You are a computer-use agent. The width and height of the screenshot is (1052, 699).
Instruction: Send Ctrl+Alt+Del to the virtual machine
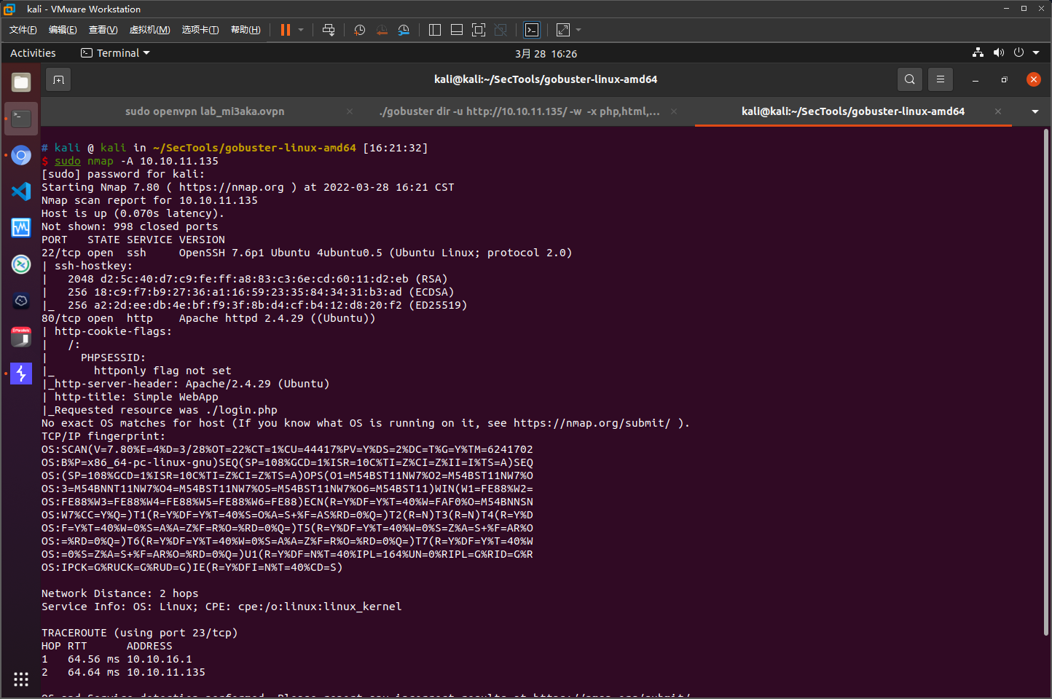(x=329, y=30)
